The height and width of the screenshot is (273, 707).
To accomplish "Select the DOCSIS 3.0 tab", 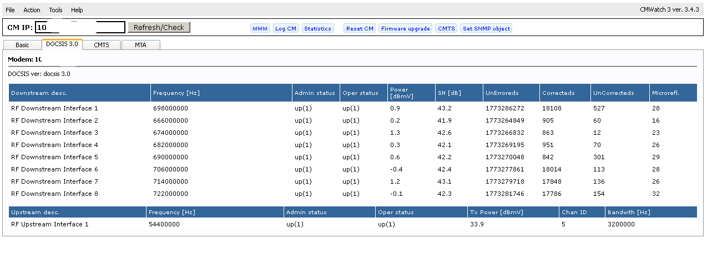I will tap(62, 44).
